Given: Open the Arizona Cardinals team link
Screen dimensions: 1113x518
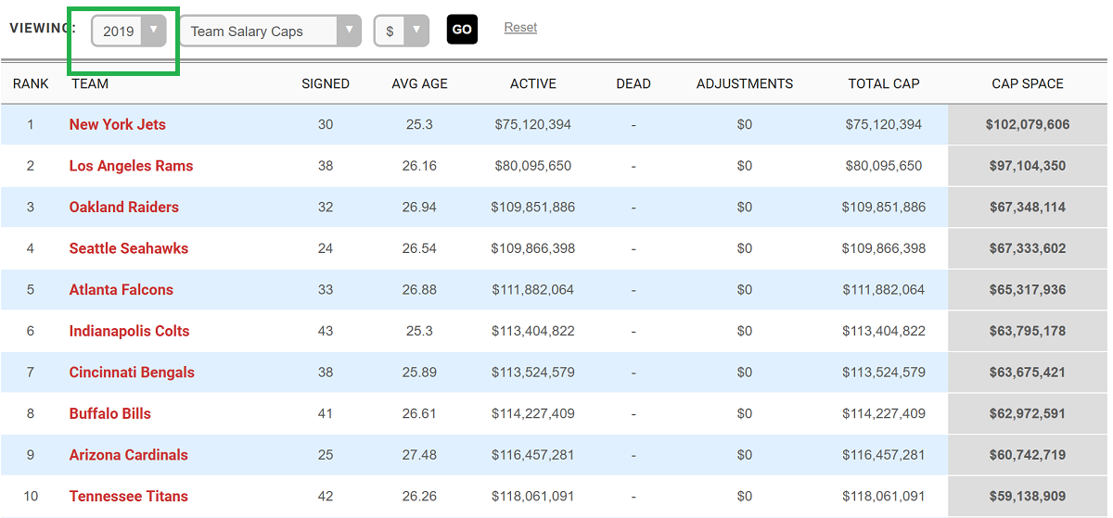Looking at the screenshot, I should click(129, 455).
